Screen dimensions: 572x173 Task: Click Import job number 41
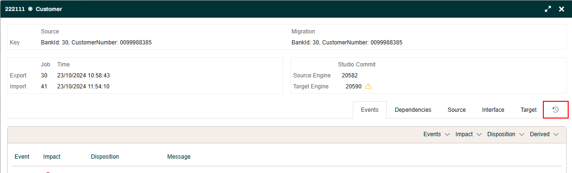[x=44, y=86]
